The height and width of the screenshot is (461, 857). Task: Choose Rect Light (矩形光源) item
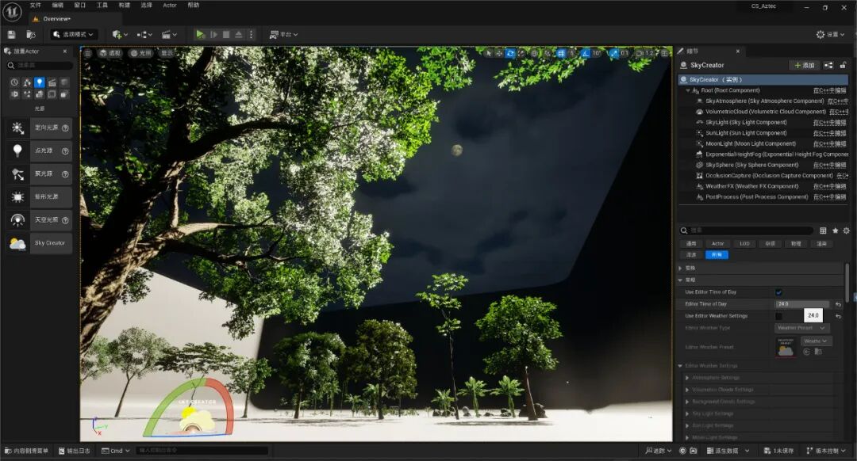tap(40, 197)
